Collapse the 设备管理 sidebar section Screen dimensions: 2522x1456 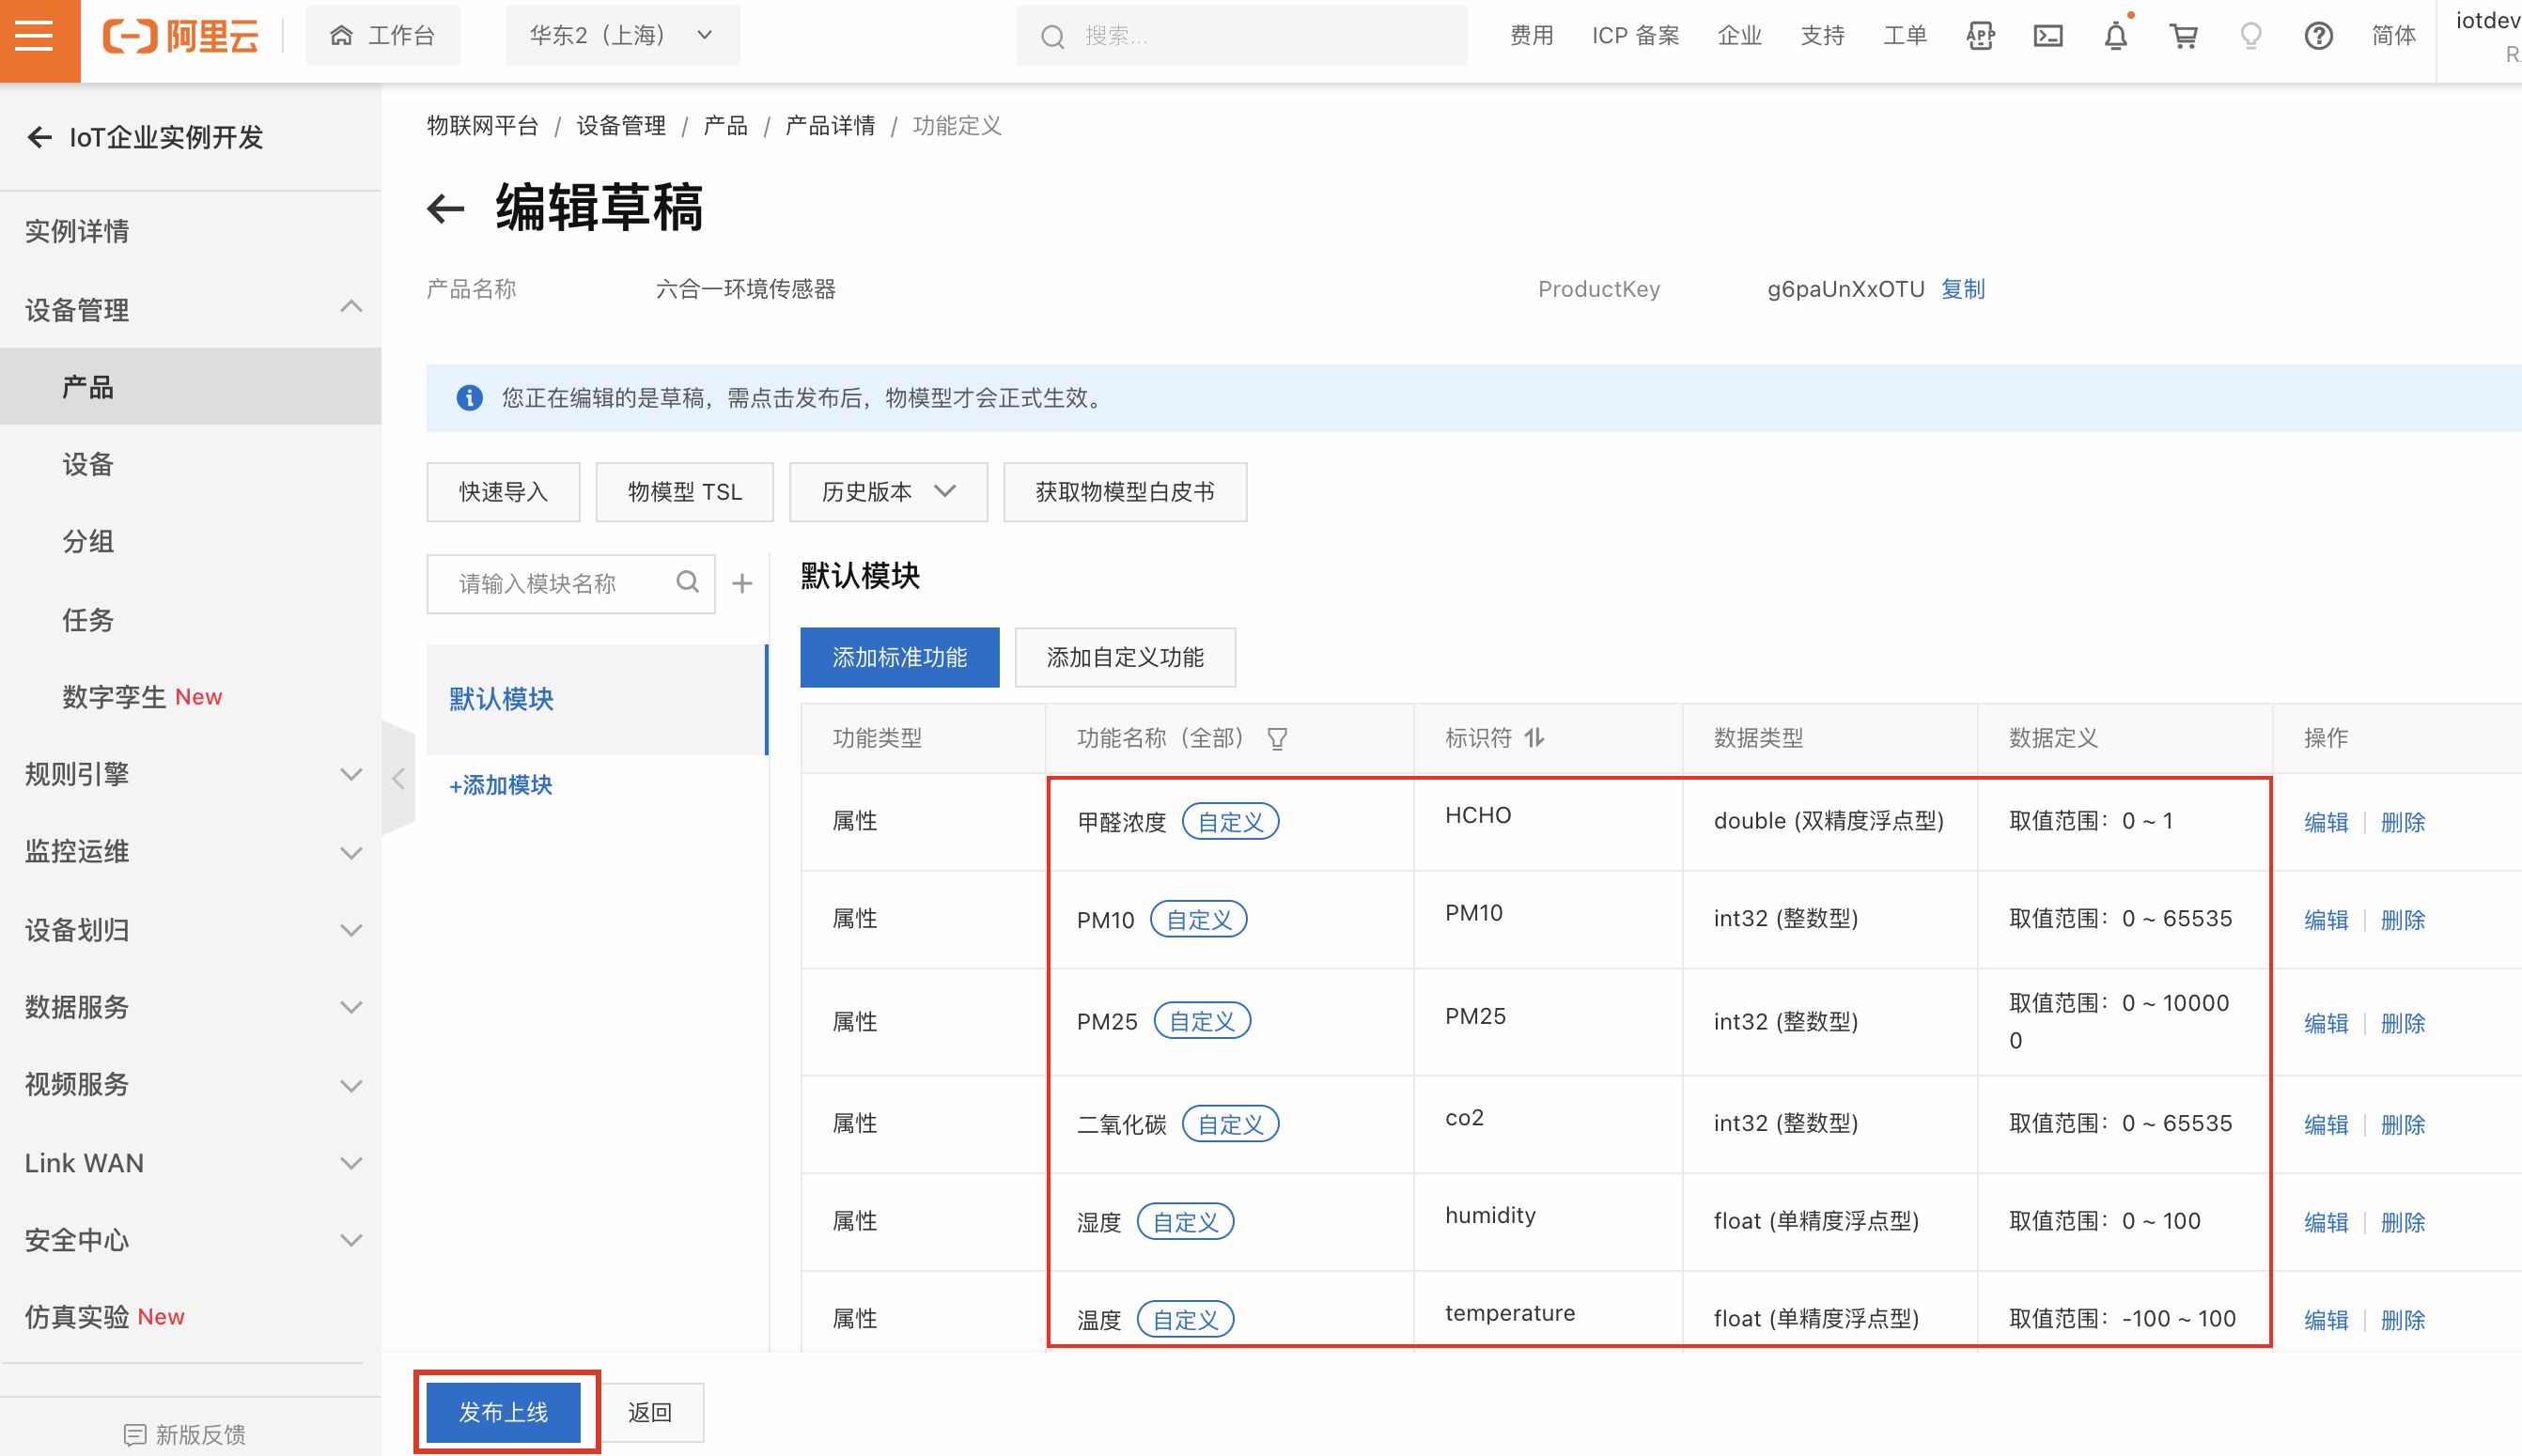[x=350, y=308]
